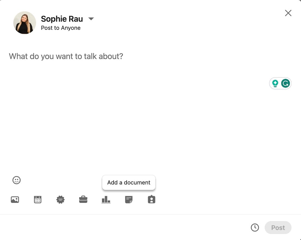Image resolution: width=301 pixels, height=240 pixels.
Task: Select the celebrate an occasion icon
Action: coord(60,199)
